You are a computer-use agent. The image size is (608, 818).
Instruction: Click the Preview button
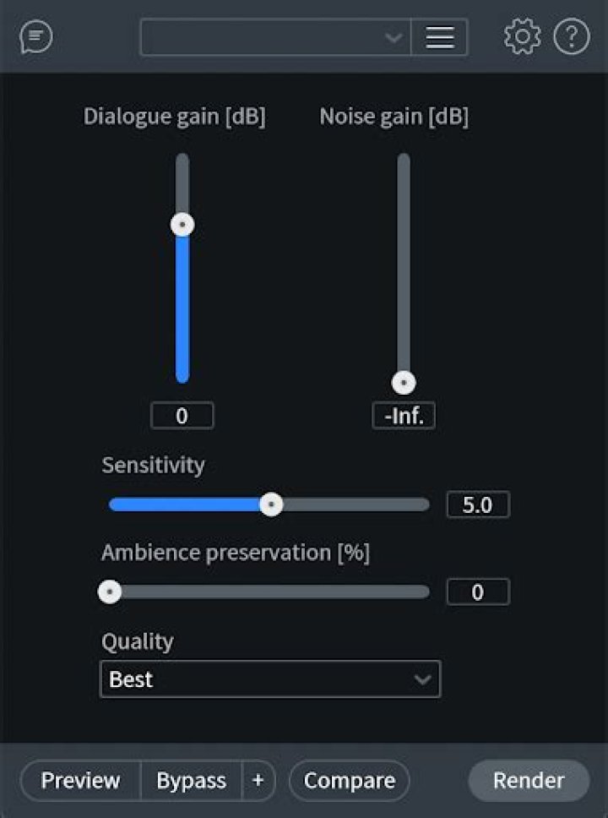[x=80, y=781]
